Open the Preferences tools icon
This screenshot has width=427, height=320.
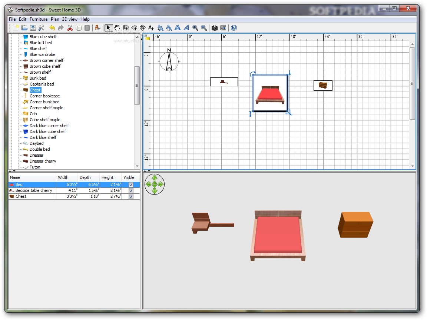point(41,28)
